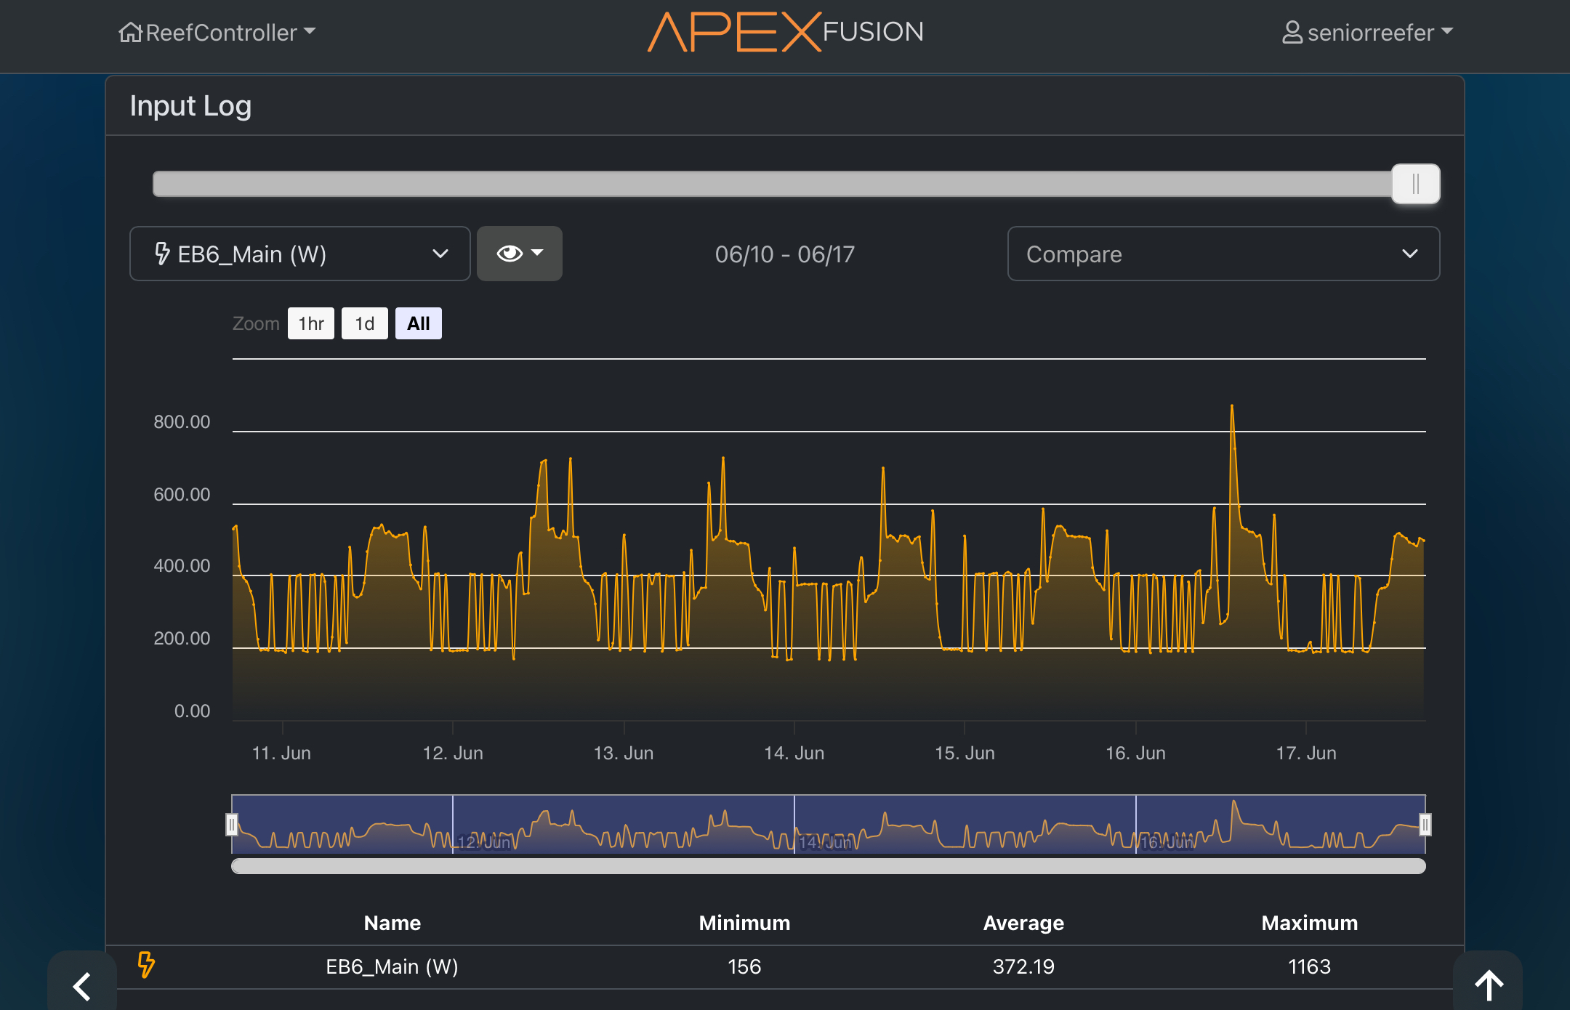Click the chart navigator horizontal scrollbar
1570x1010 pixels.
(x=828, y=866)
